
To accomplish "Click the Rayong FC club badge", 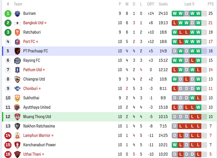I will (17, 60).
